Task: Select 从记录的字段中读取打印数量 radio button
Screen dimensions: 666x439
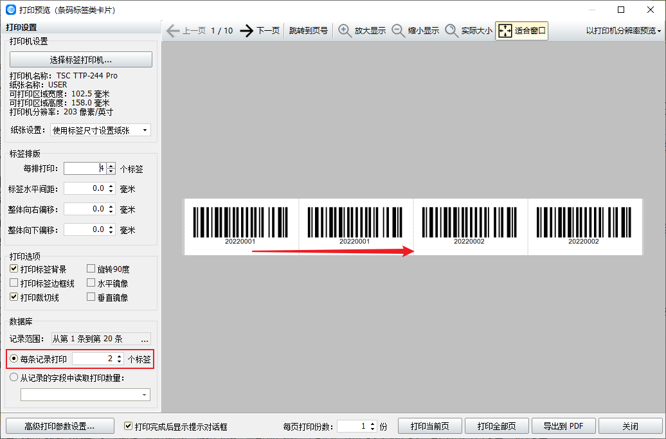Action: pos(14,377)
